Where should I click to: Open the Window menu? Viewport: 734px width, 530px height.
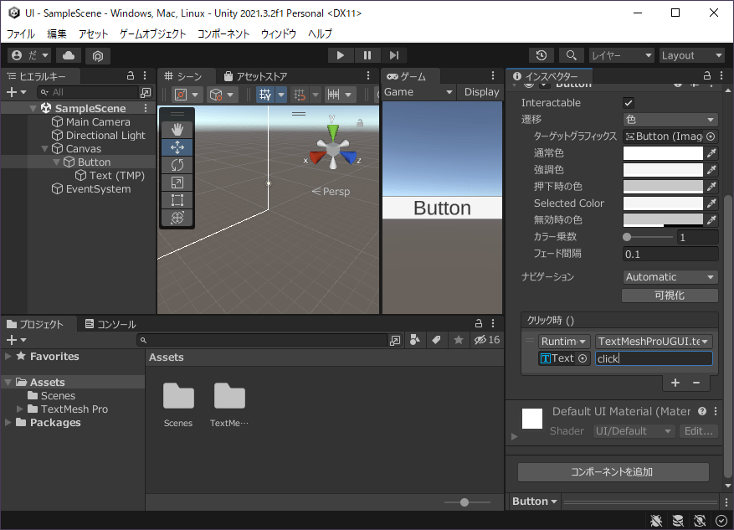[279, 33]
